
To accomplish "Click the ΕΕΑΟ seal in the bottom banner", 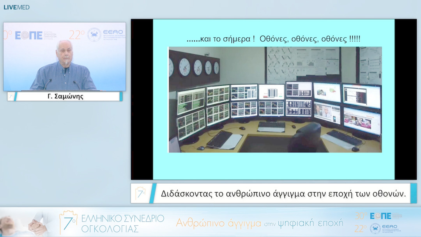I will [x=375, y=228].
